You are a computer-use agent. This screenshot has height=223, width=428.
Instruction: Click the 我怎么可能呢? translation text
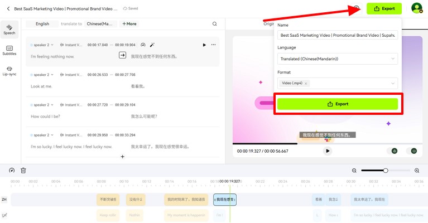tap(144, 117)
